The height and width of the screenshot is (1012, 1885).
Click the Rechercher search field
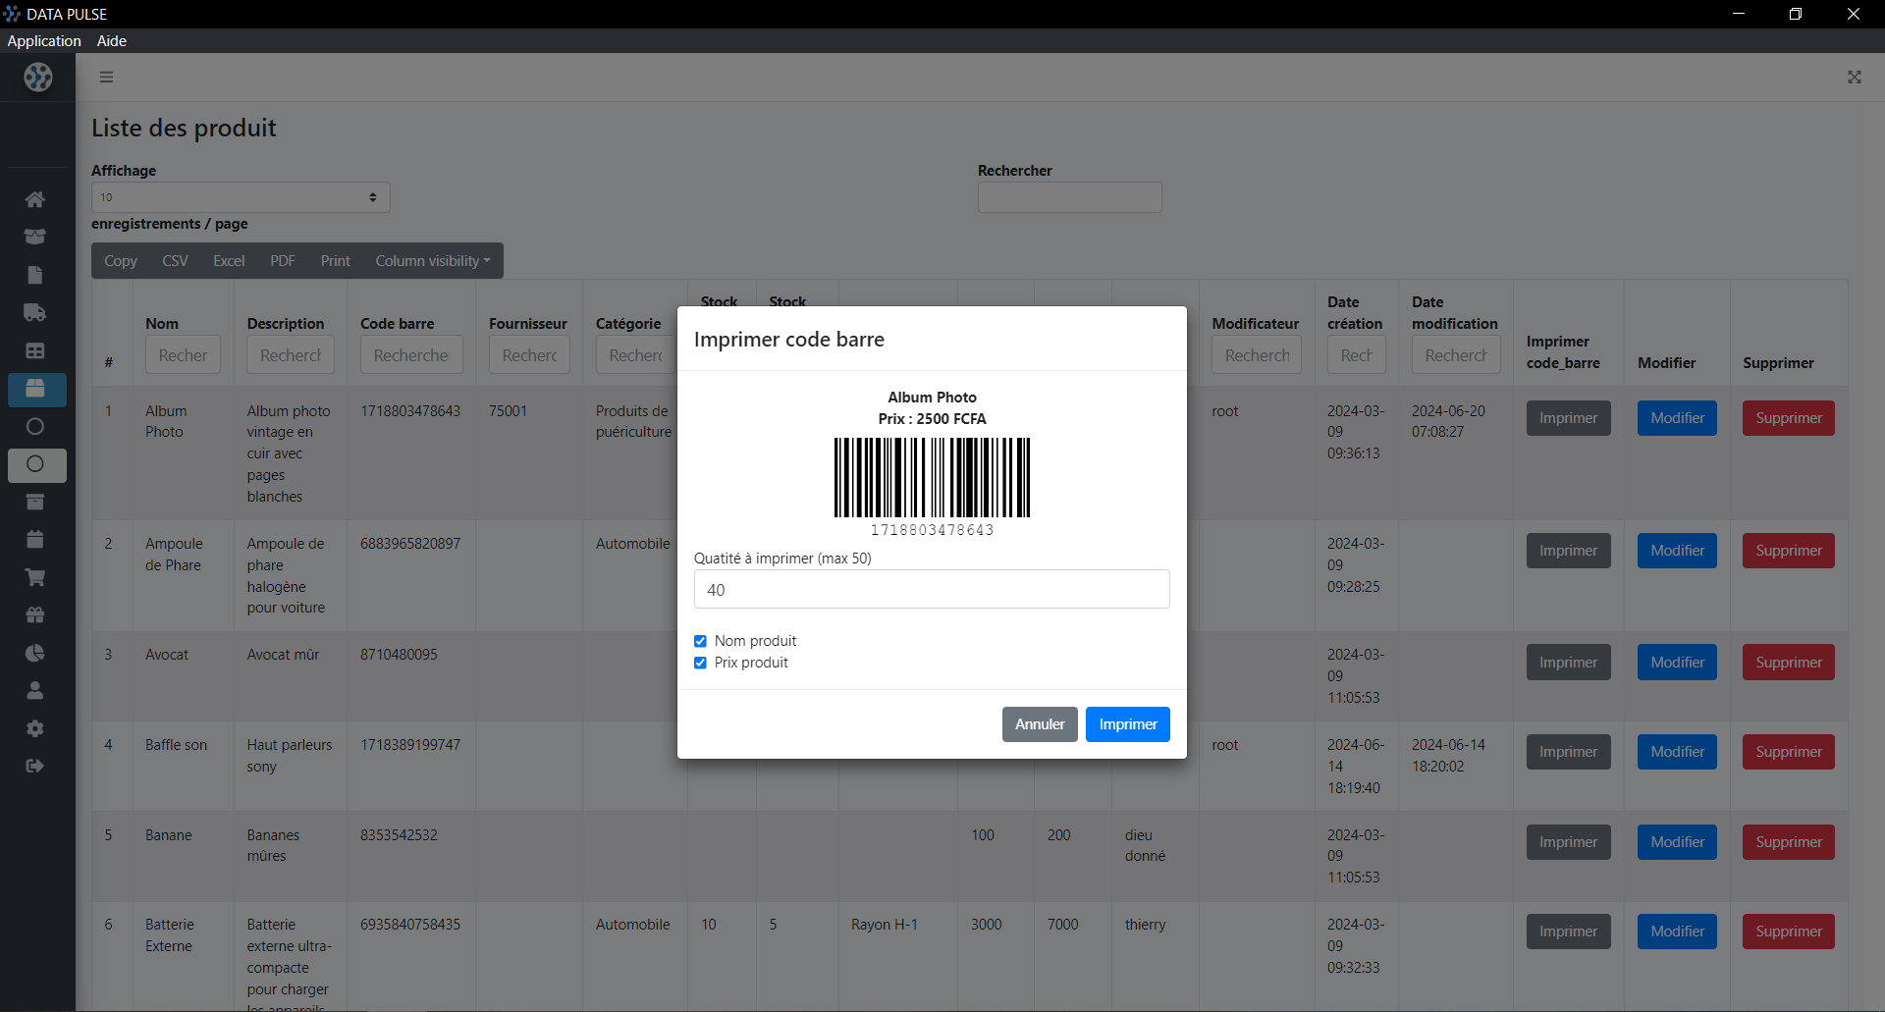click(x=1069, y=197)
